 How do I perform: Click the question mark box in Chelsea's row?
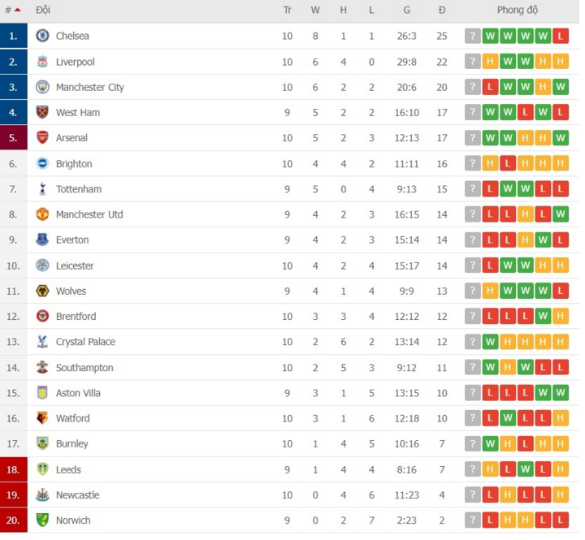472,36
